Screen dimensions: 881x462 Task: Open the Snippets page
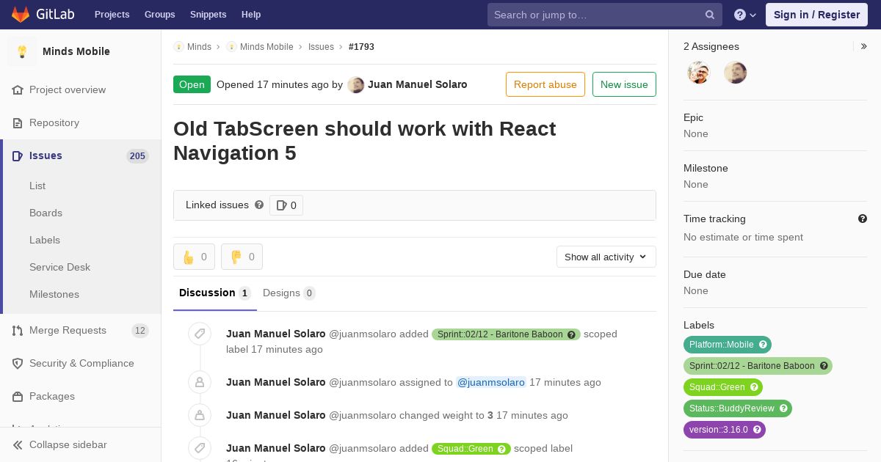pos(208,15)
